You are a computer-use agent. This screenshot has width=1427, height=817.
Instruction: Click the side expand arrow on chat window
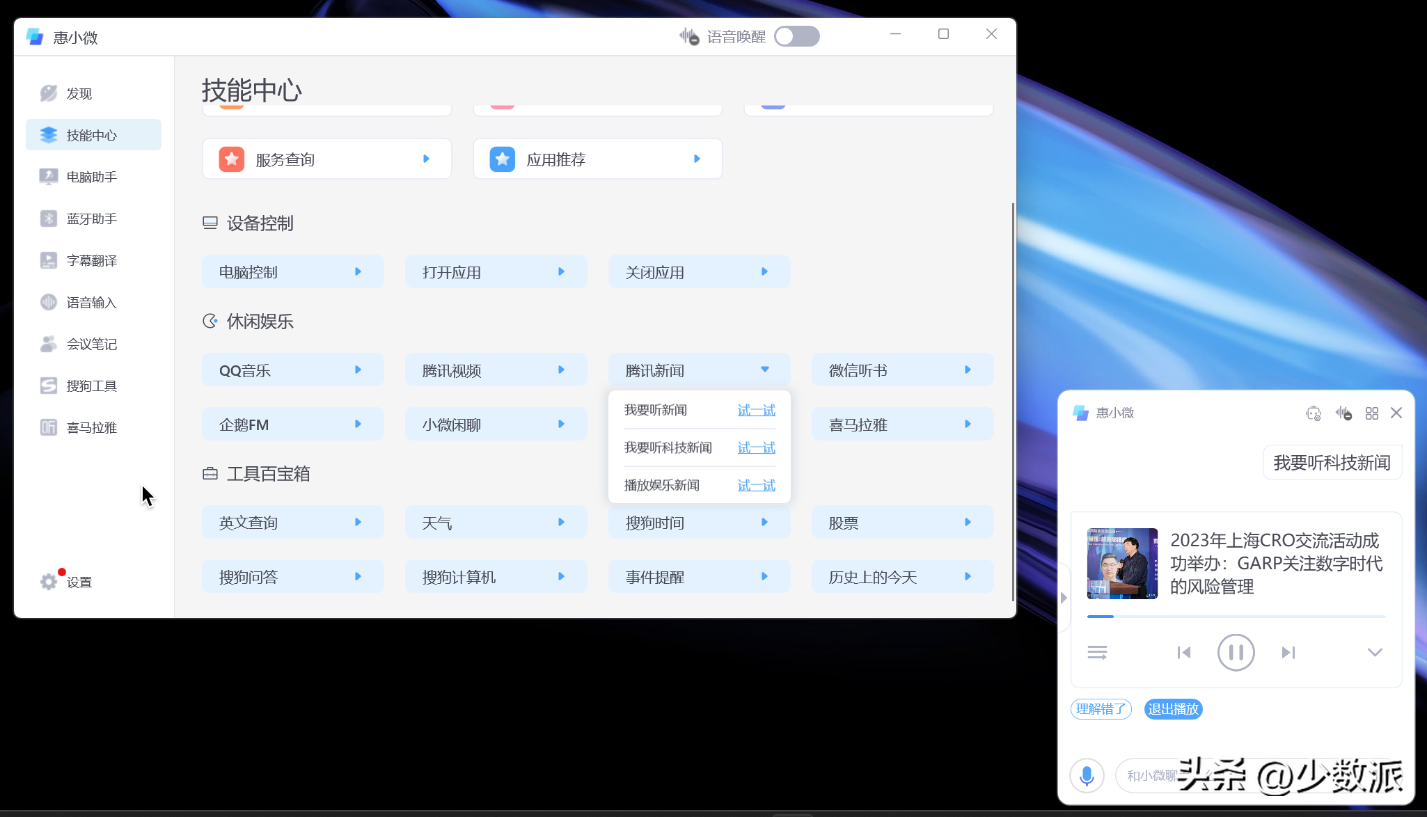(x=1064, y=598)
